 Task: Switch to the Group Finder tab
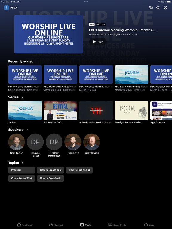coord(118,225)
